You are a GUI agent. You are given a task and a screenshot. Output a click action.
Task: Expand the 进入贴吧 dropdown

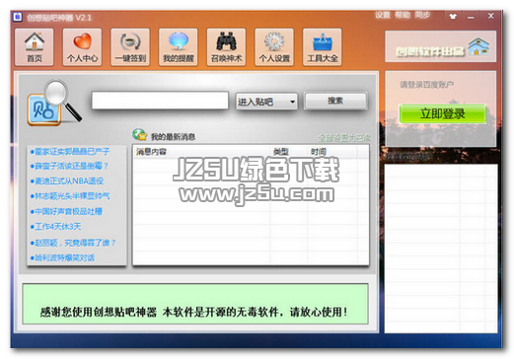[266, 102]
